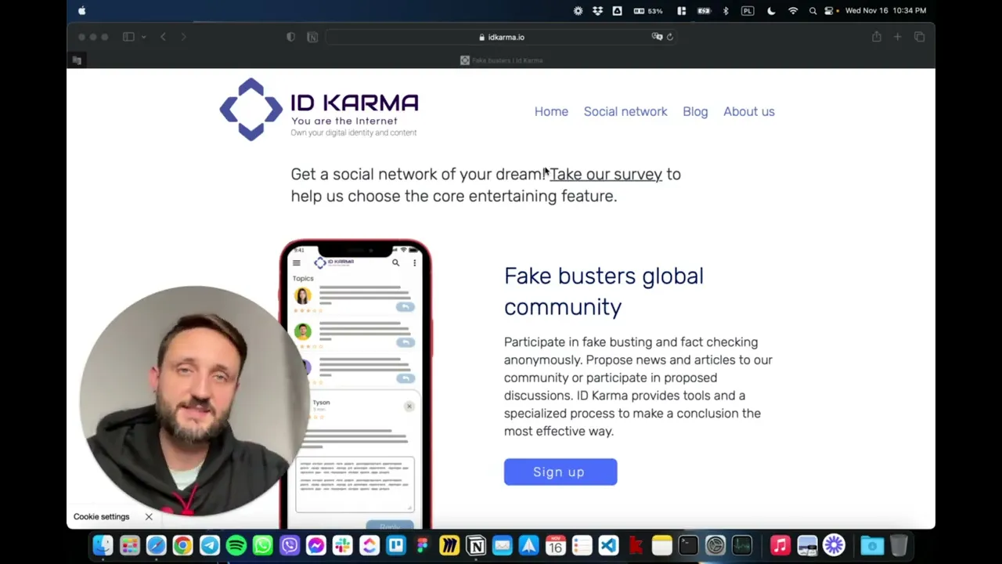Click the phone mockup image
The width and height of the screenshot is (1002, 564).
(x=355, y=384)
